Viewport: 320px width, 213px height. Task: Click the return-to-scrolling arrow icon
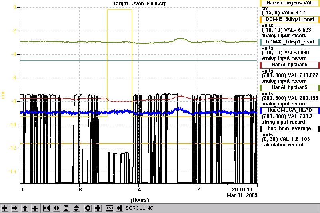(x=120, y=208)
